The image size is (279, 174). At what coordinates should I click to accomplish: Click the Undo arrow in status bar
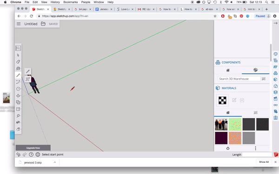click(x=18, y=155)
